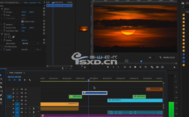Lock track V3 with padlock
The width and height of the screenshot is (189, 117).
coord(13,97)
